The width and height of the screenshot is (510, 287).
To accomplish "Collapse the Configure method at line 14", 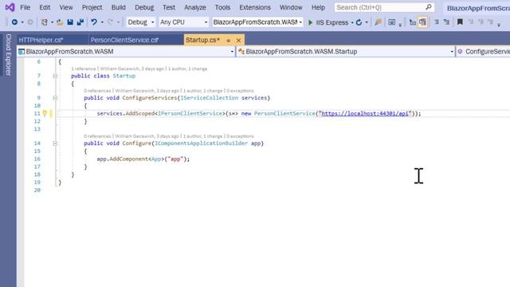I will point(55,143).
